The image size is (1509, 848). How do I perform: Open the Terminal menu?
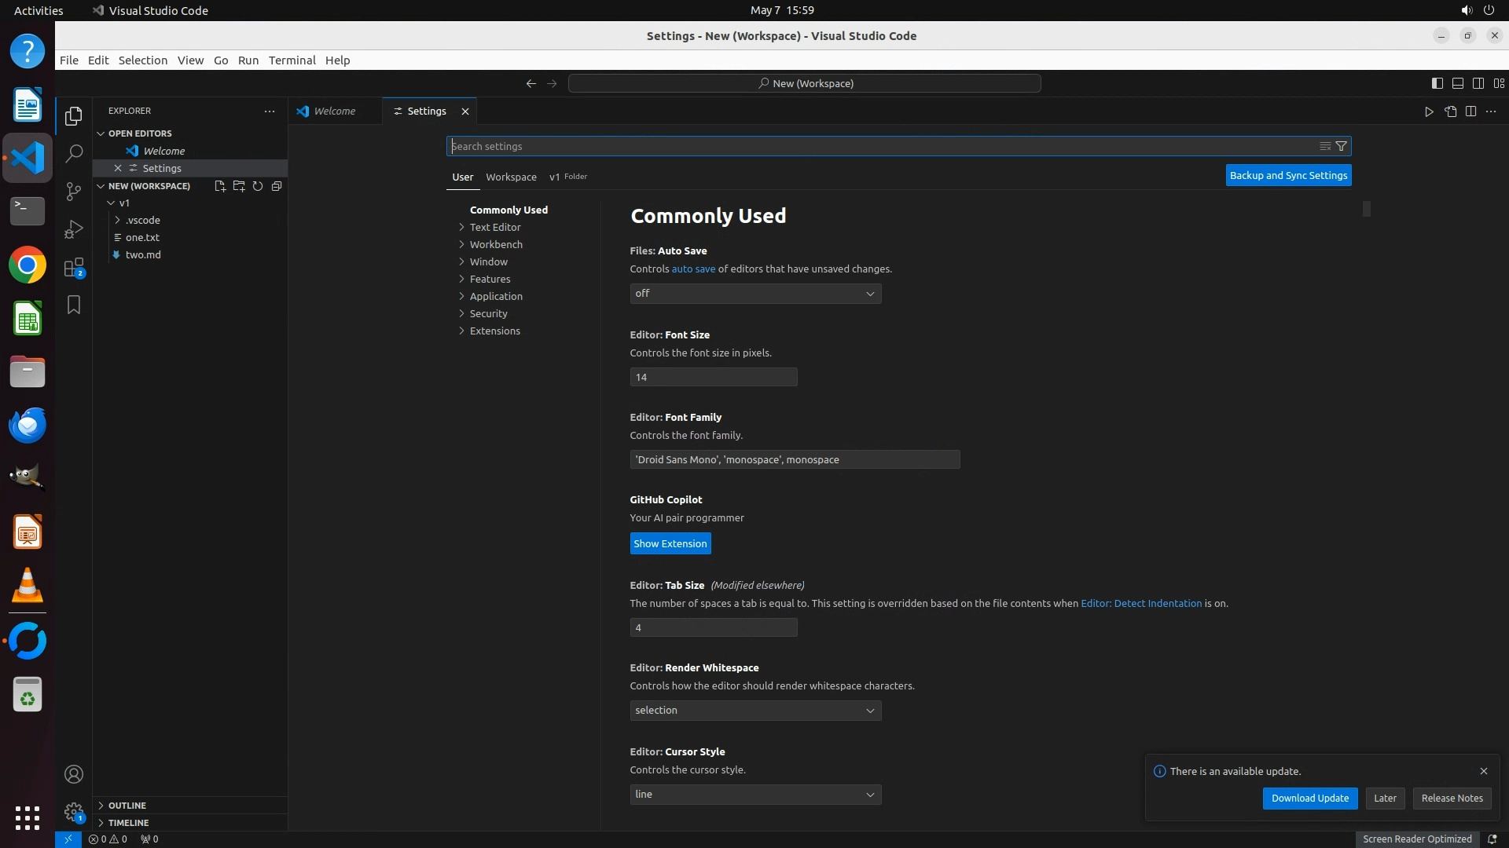click(292, 60)
